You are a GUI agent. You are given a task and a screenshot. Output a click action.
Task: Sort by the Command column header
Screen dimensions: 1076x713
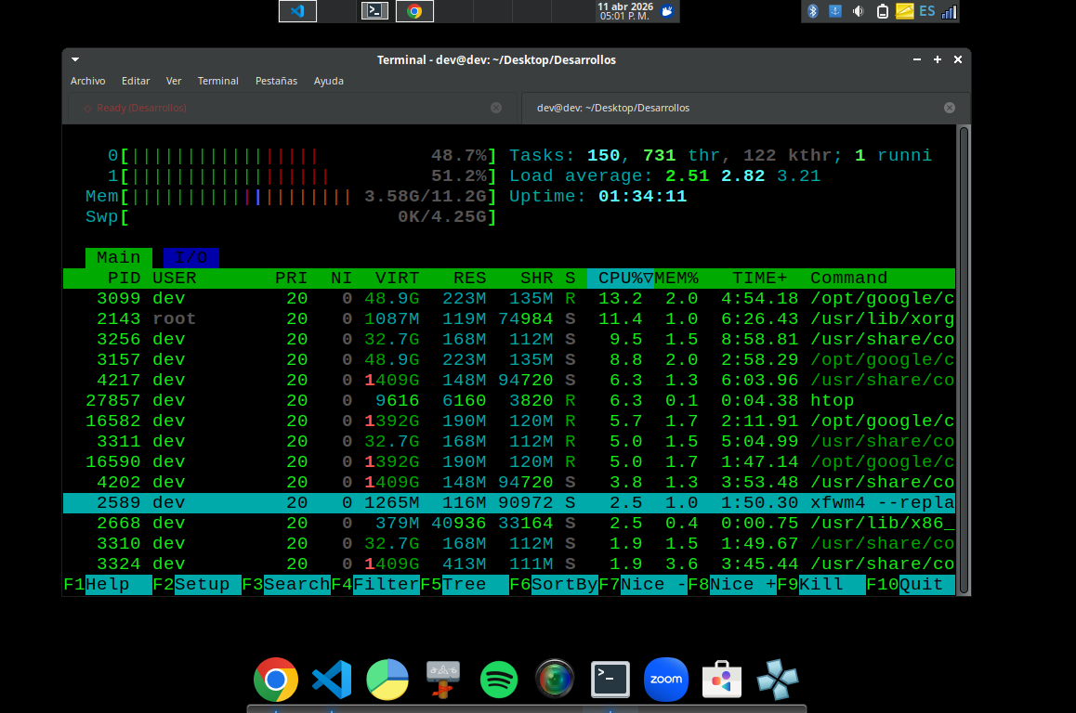(x=849, y=279)
